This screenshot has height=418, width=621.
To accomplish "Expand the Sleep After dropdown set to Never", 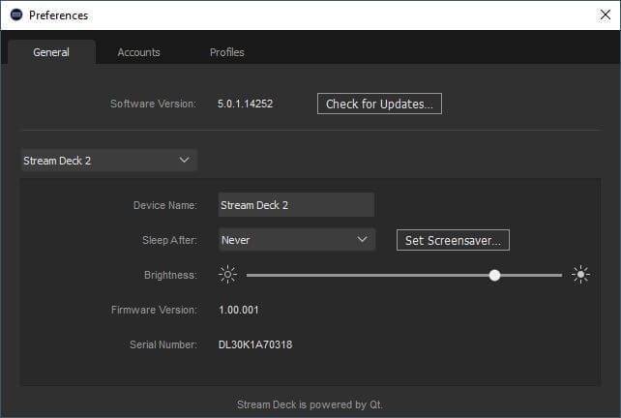I will pyautogui.click(x=296, y=240).
